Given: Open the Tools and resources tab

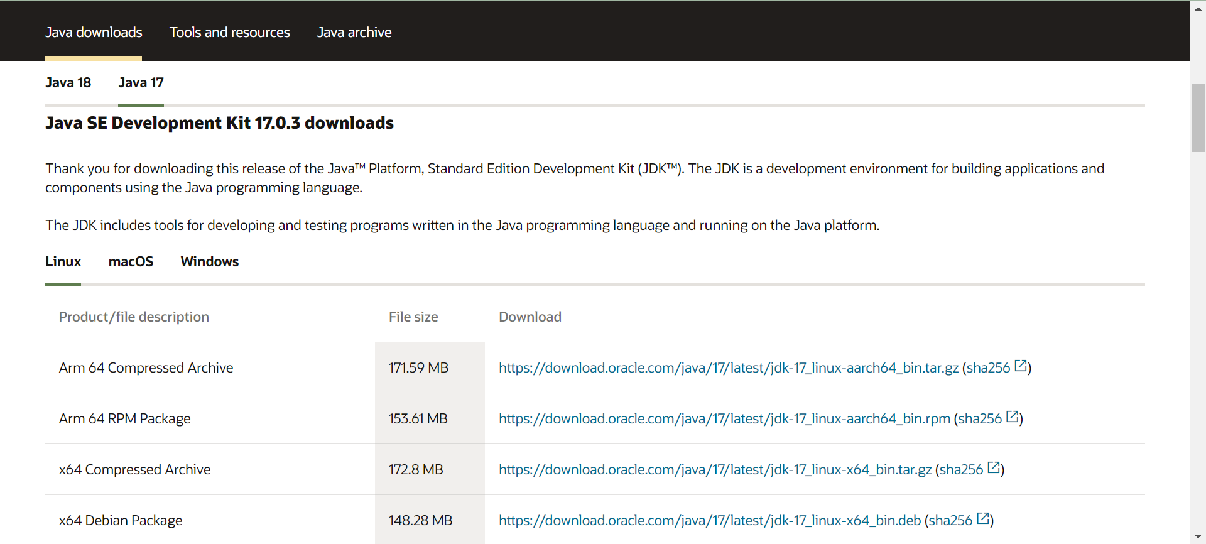Looking at the screenshot, I should [230, 32].
